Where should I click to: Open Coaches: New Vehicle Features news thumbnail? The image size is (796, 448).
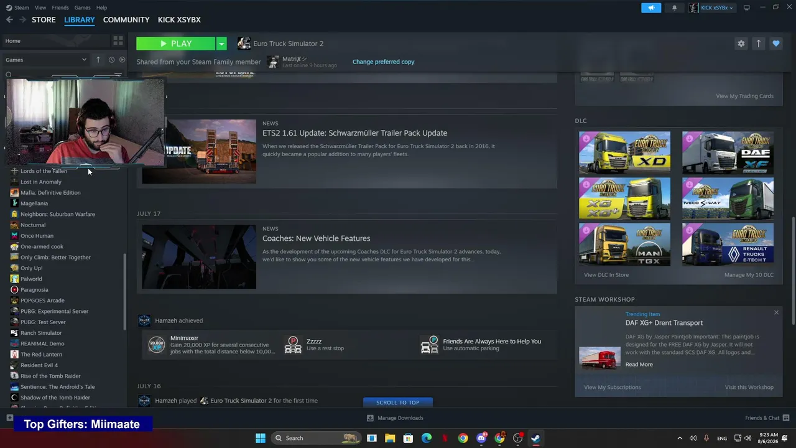(x=199, y=257)
